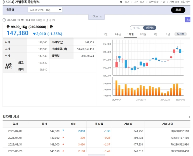This screenshot has height=156, width=193.
Task: Switch to 선차트 line chart
Action: 137,27
